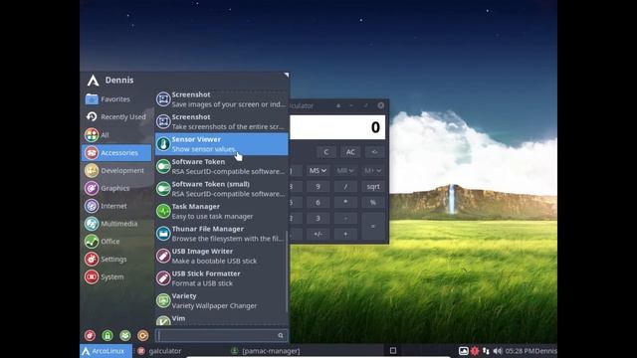
Task: Open the Office category
Action: tap(116, 241)
